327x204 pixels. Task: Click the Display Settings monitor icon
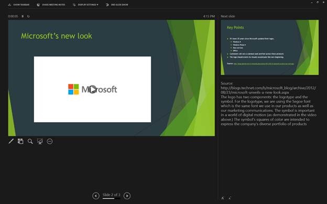(x=74, y=5)
